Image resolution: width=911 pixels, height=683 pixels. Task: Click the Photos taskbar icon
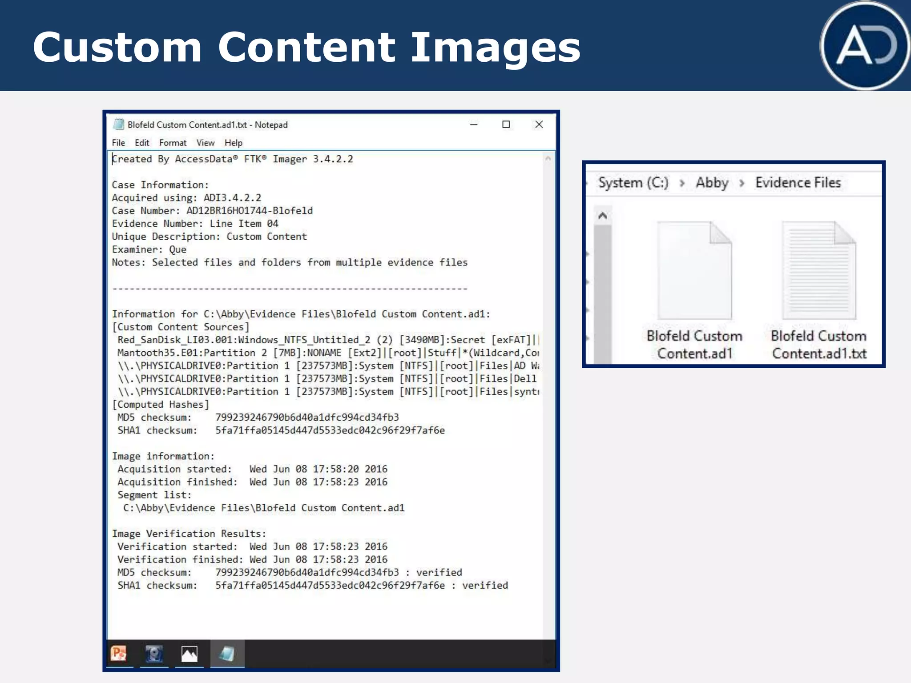189,654
